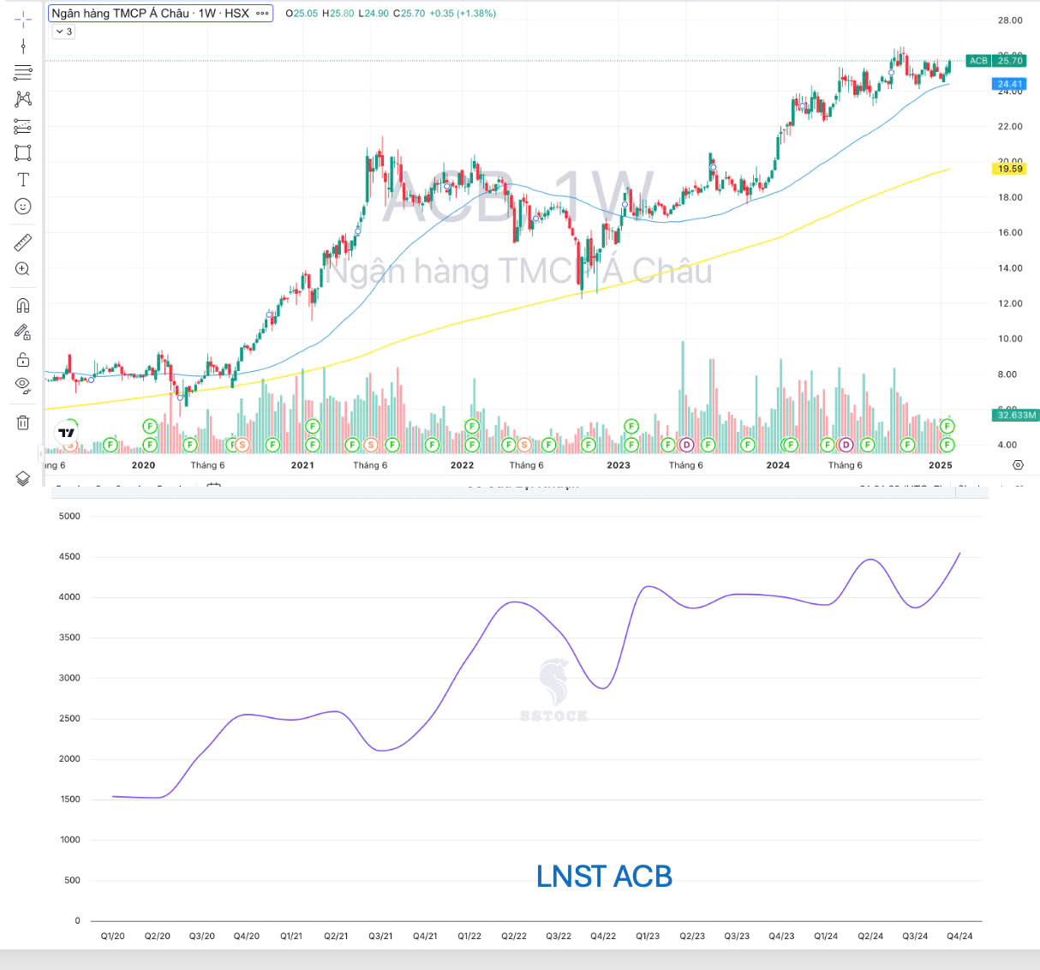Click Q2/24 label on profit chart
The height and width of the screenshot is (970, 1040).
[870, 936]
